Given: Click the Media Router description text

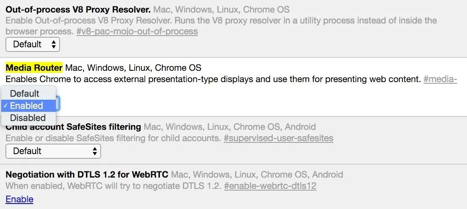Looking at the screenshot, I should pos(213,80).
